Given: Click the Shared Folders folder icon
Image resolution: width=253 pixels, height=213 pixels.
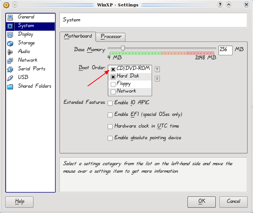Looking at the screenshot, I should point(10,87).
